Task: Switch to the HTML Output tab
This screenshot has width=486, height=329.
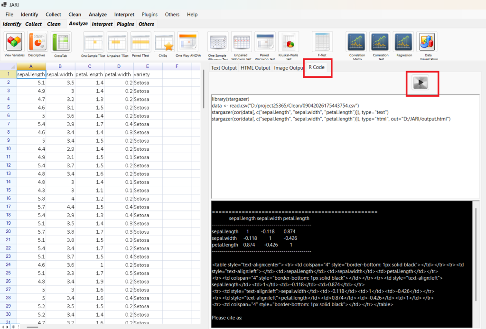Action: point(255,68)
